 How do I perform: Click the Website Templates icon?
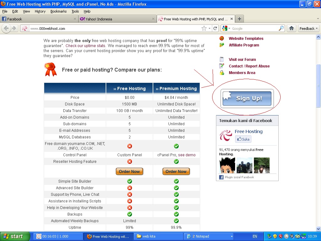coord(222,38)
